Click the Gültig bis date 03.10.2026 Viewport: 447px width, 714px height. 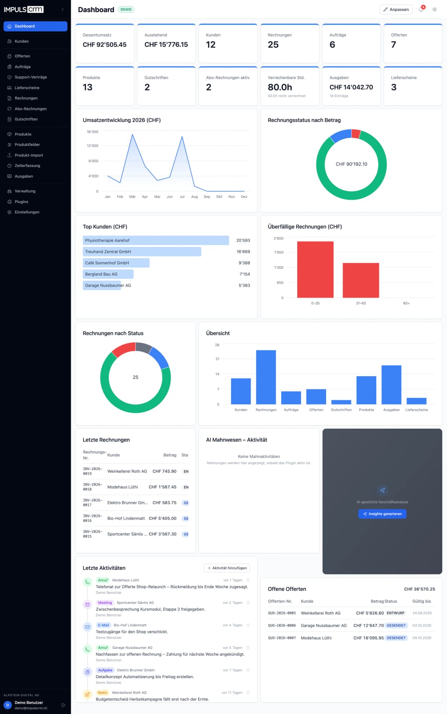pyautogui.click(x=422, y=626)
